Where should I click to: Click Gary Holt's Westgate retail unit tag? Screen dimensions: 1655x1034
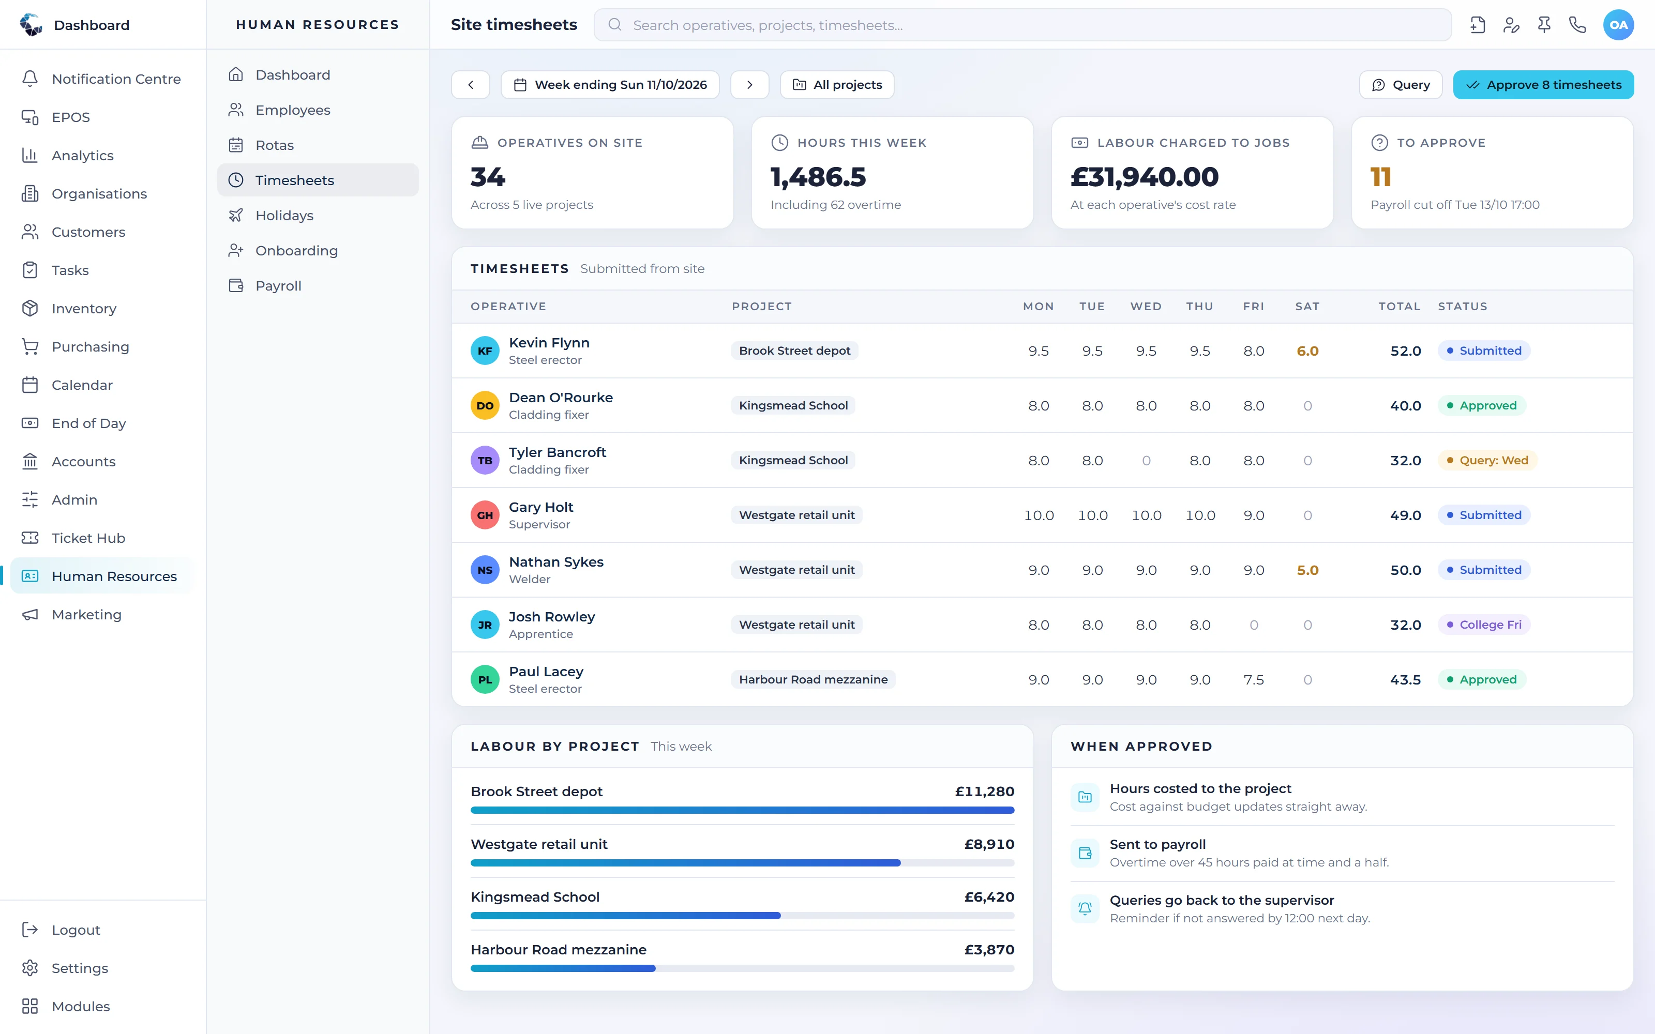coord(796,515)
